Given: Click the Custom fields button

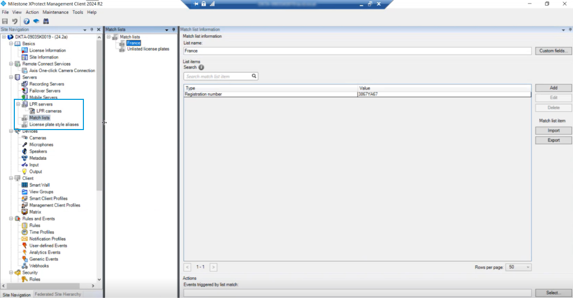Looking at the screenshot, I should click(553, 51).
